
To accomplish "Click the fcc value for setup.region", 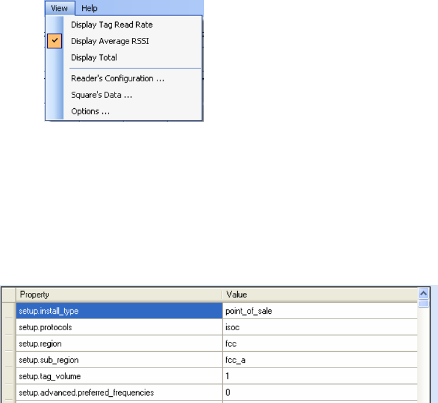I will point(320,344).
